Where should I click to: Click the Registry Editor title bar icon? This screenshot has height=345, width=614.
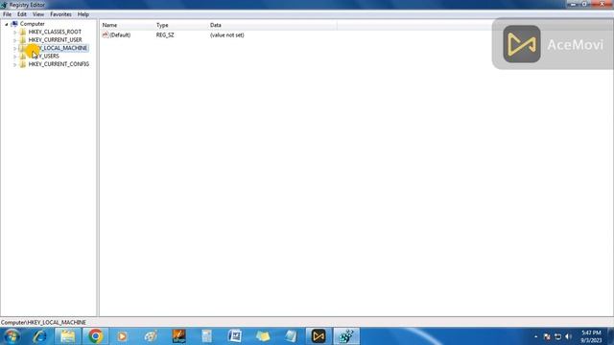point(4,5)
